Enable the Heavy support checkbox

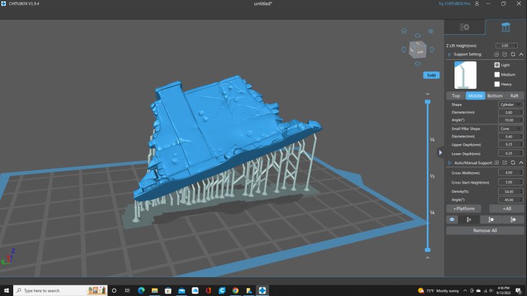497,84
